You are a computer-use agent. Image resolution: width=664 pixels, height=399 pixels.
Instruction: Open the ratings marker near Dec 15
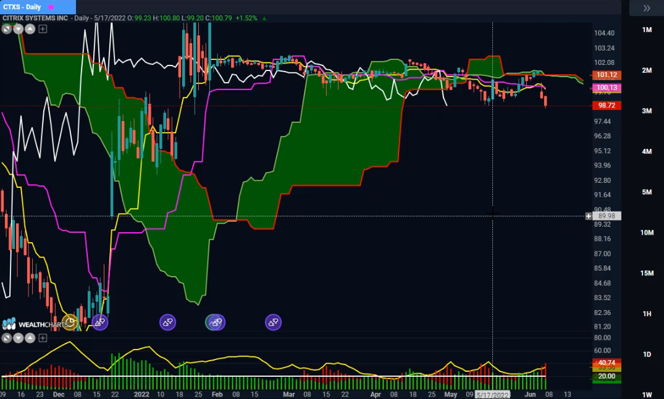(100, 322)
